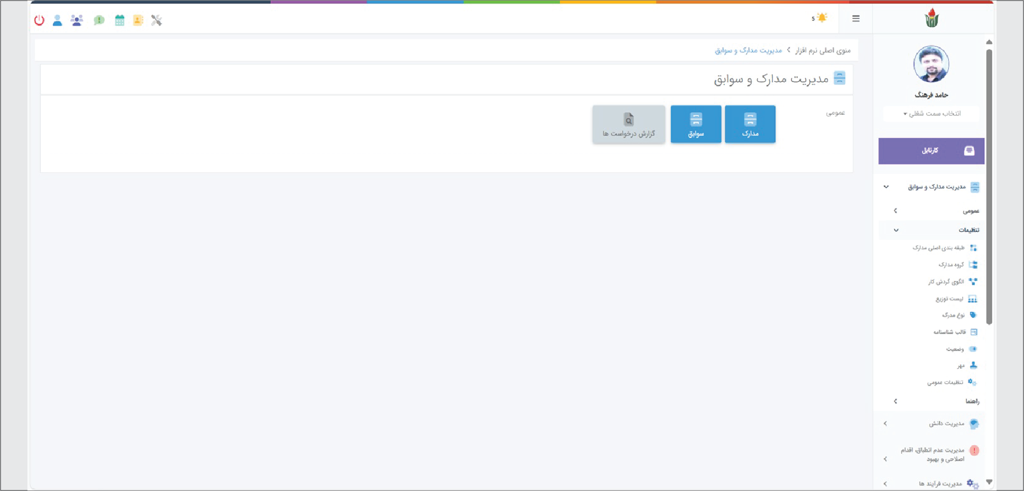The width and height of the screenshot is (1024, 491).
Task: Open the wrench and screwdriver tools icon
Action: pos(157,20)
